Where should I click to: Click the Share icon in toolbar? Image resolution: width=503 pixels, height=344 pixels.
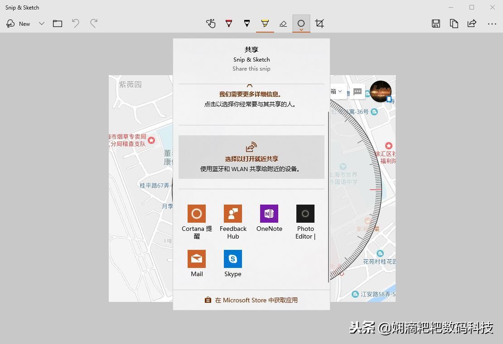(x=472, y=24)
